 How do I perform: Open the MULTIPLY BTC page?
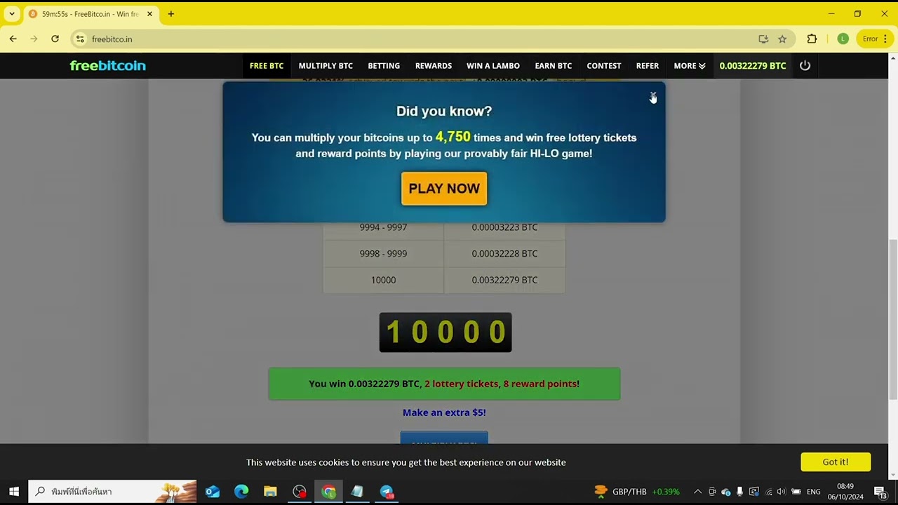click(x=326, y=66)
